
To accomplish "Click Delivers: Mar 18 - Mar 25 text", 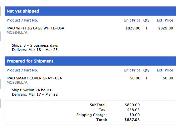I will pyautogui.click(x=35, y=50).
